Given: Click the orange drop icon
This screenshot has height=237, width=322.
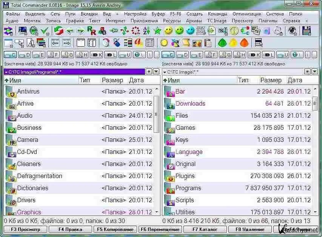Looking at the screenshot, I should pyautogui.click(x=244, y=43).
